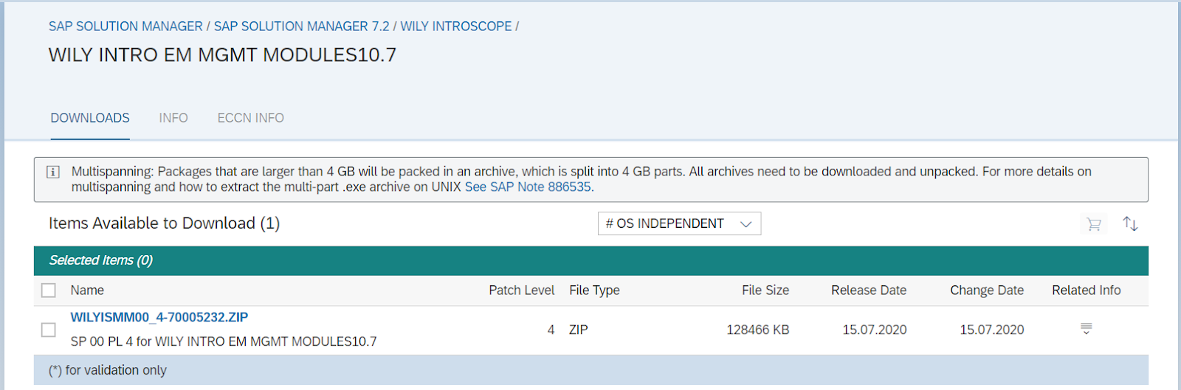Go to SAP SOLUTION MANAGER breadcrumb
This screenshot has height=390, width=1181.
point(125,27)
